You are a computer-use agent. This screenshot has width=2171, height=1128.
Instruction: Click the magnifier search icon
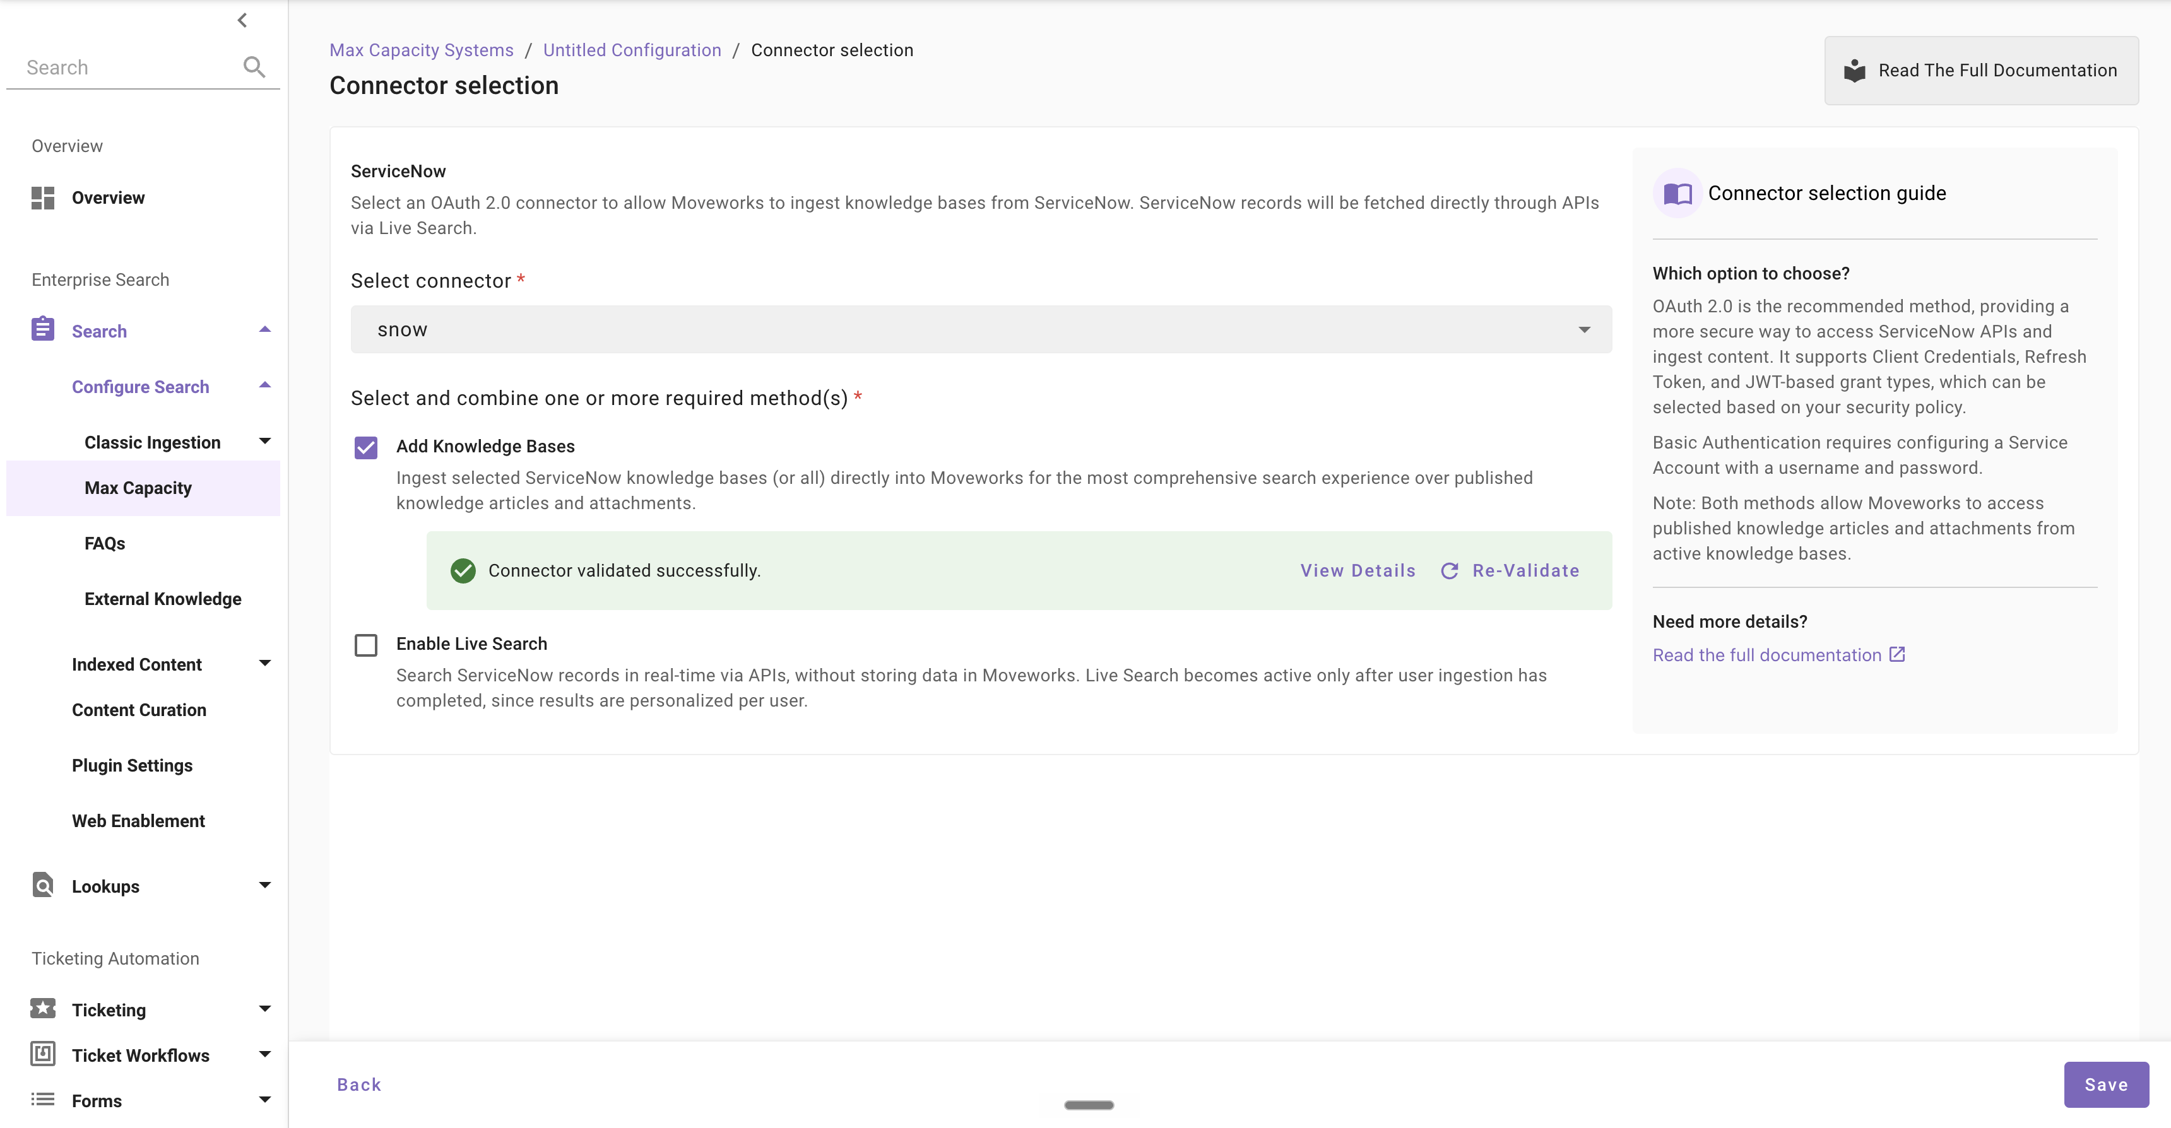coord(254,66)
